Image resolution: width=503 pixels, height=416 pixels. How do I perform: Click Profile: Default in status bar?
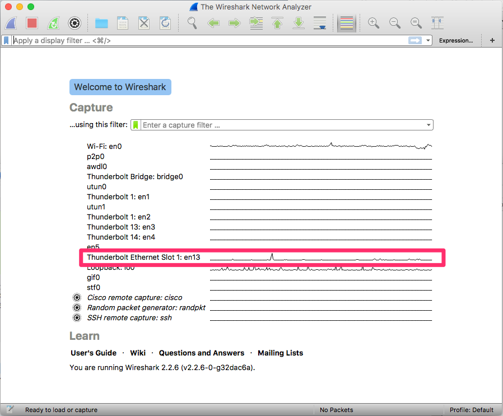(x=471, y=410)
